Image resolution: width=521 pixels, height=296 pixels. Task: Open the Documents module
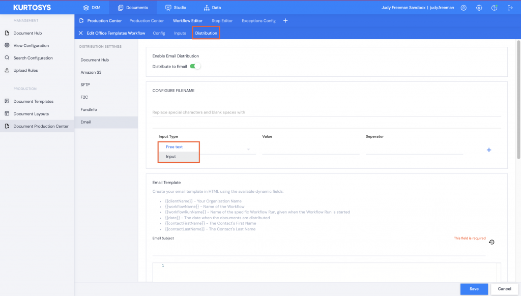133,7
